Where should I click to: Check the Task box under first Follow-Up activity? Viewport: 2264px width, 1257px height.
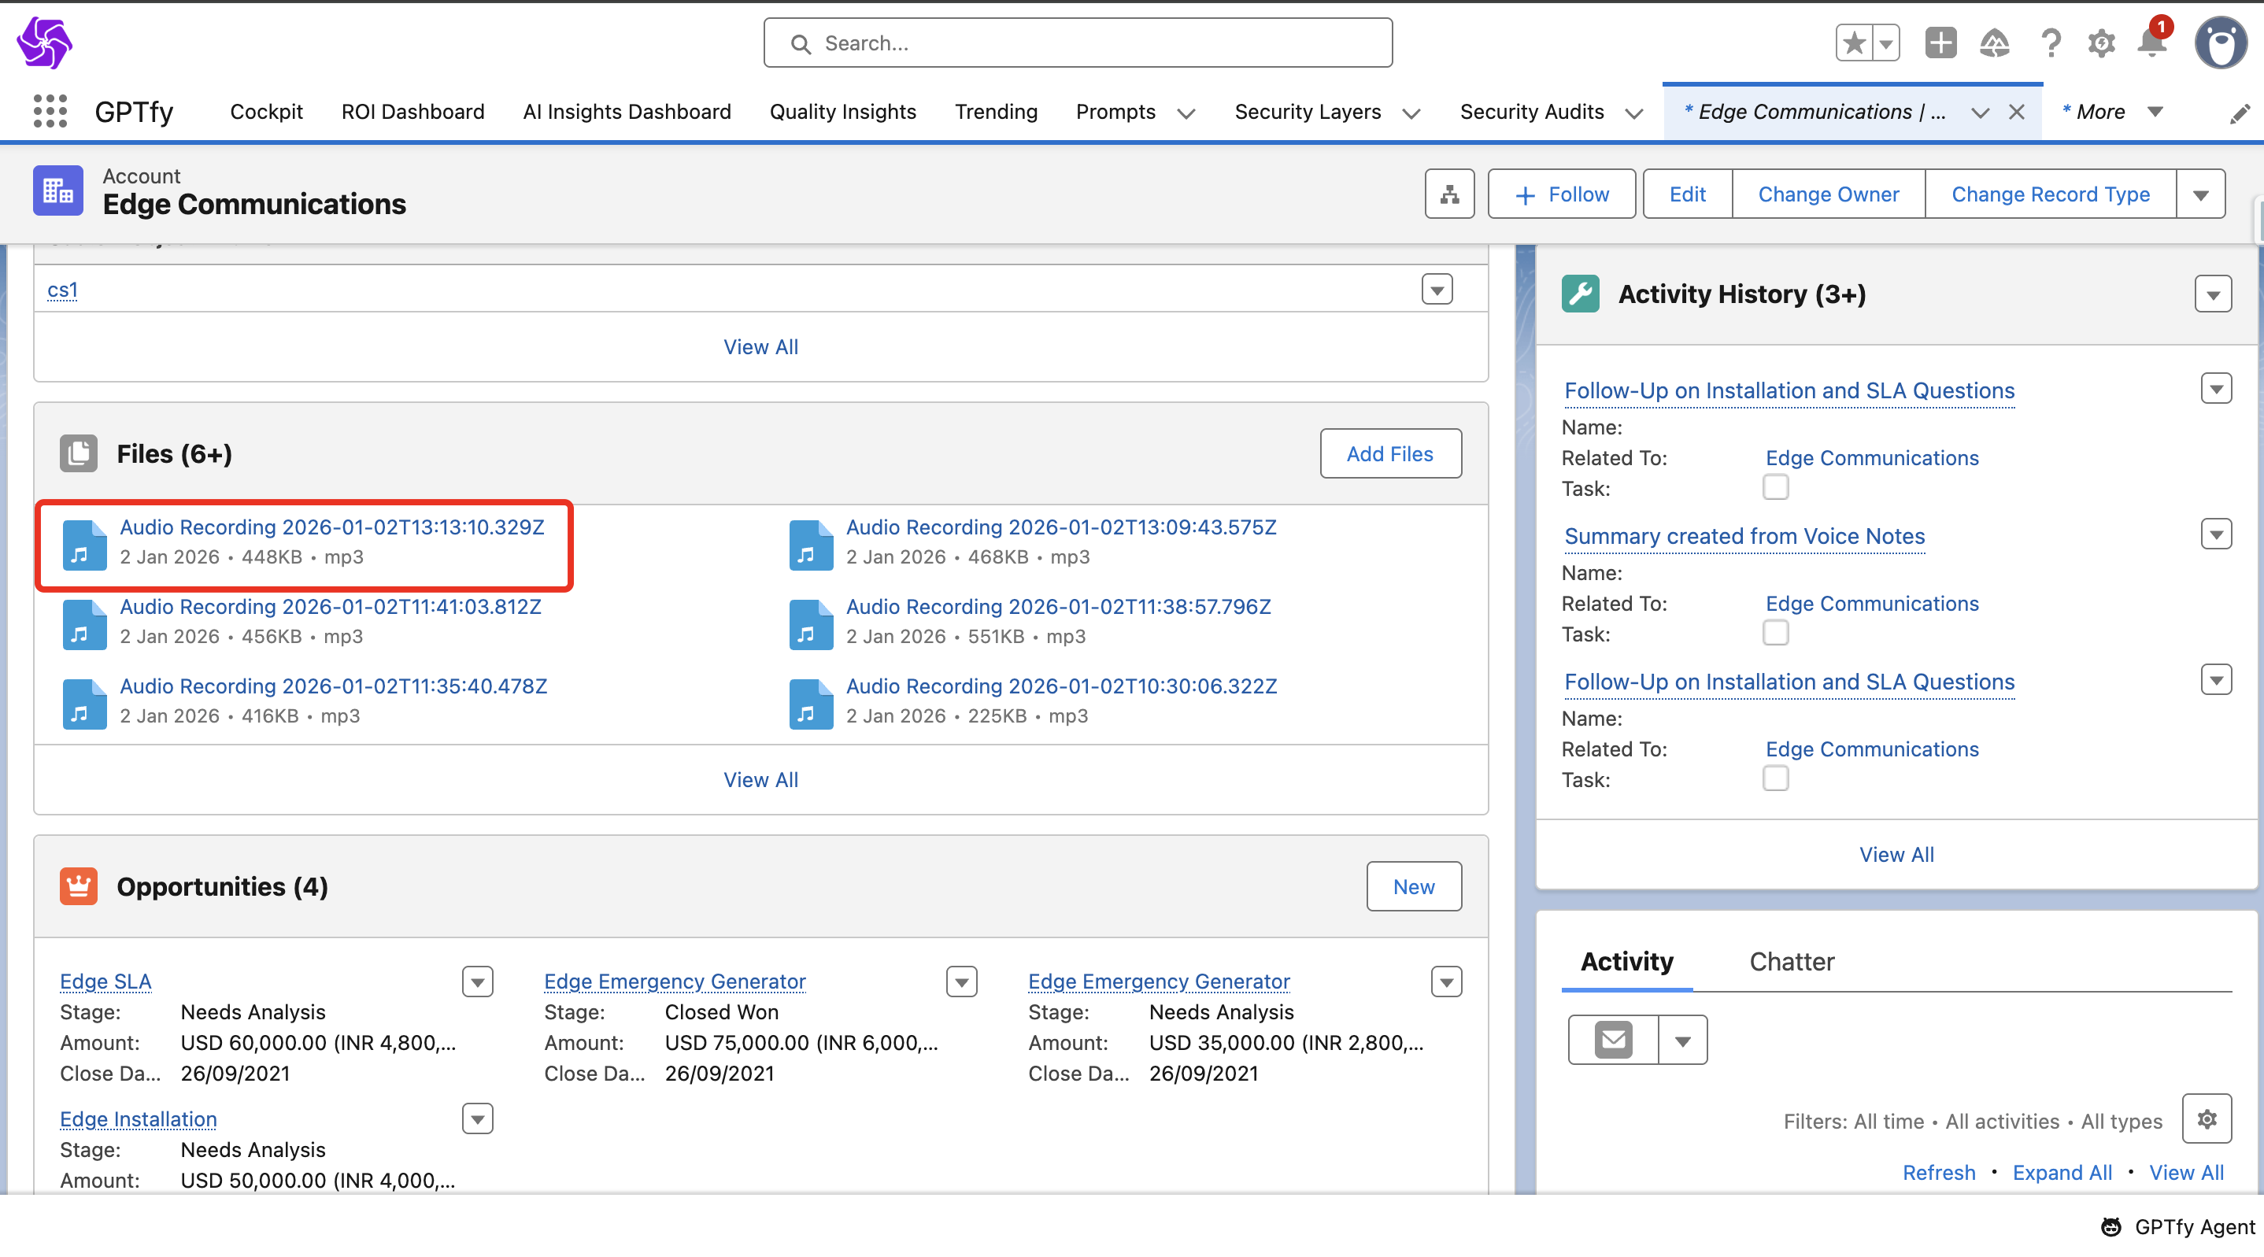click(1775, 487)
